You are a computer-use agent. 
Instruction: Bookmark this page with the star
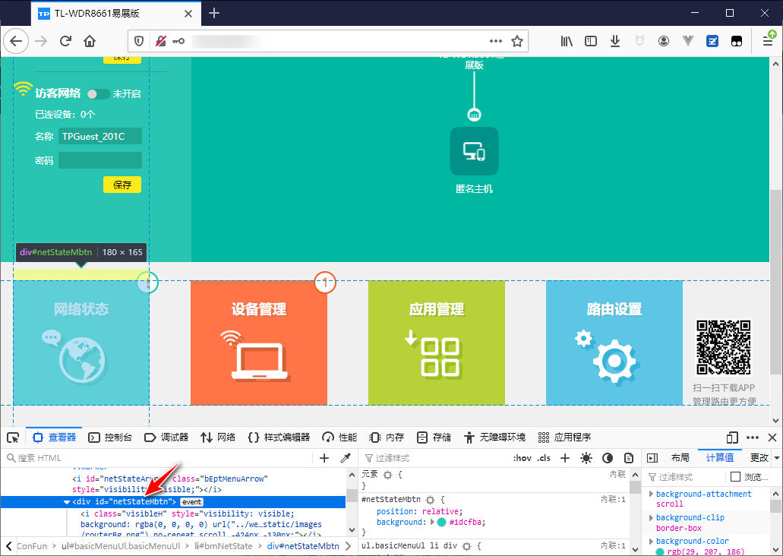(517, 41)
